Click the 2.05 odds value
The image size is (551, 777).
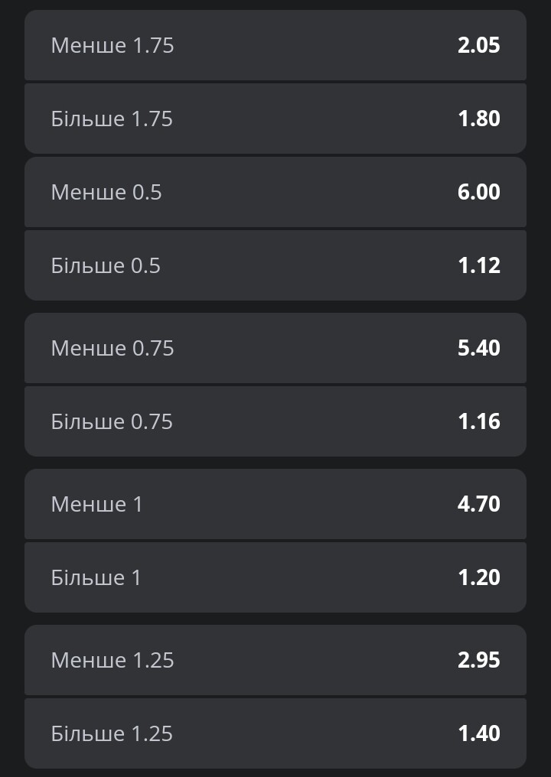[478, 45]
